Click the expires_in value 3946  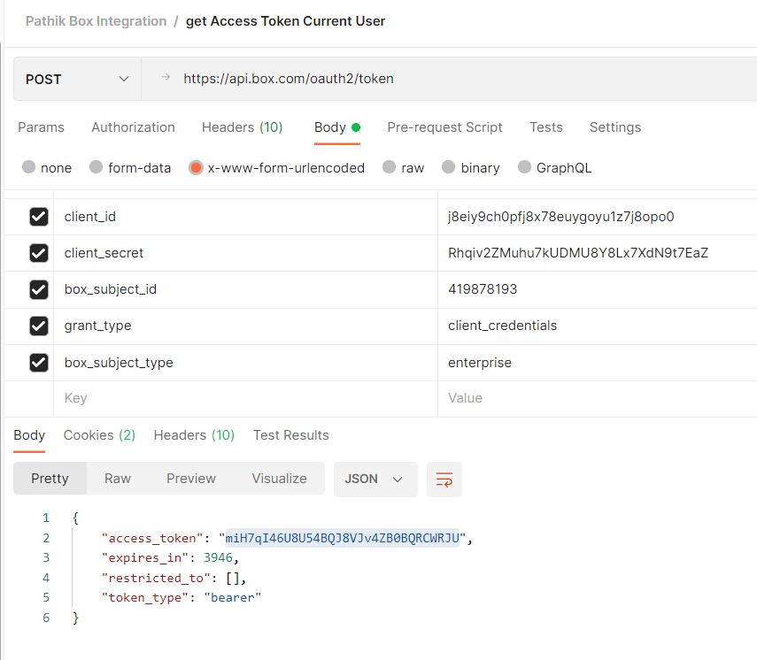[218, 557]
